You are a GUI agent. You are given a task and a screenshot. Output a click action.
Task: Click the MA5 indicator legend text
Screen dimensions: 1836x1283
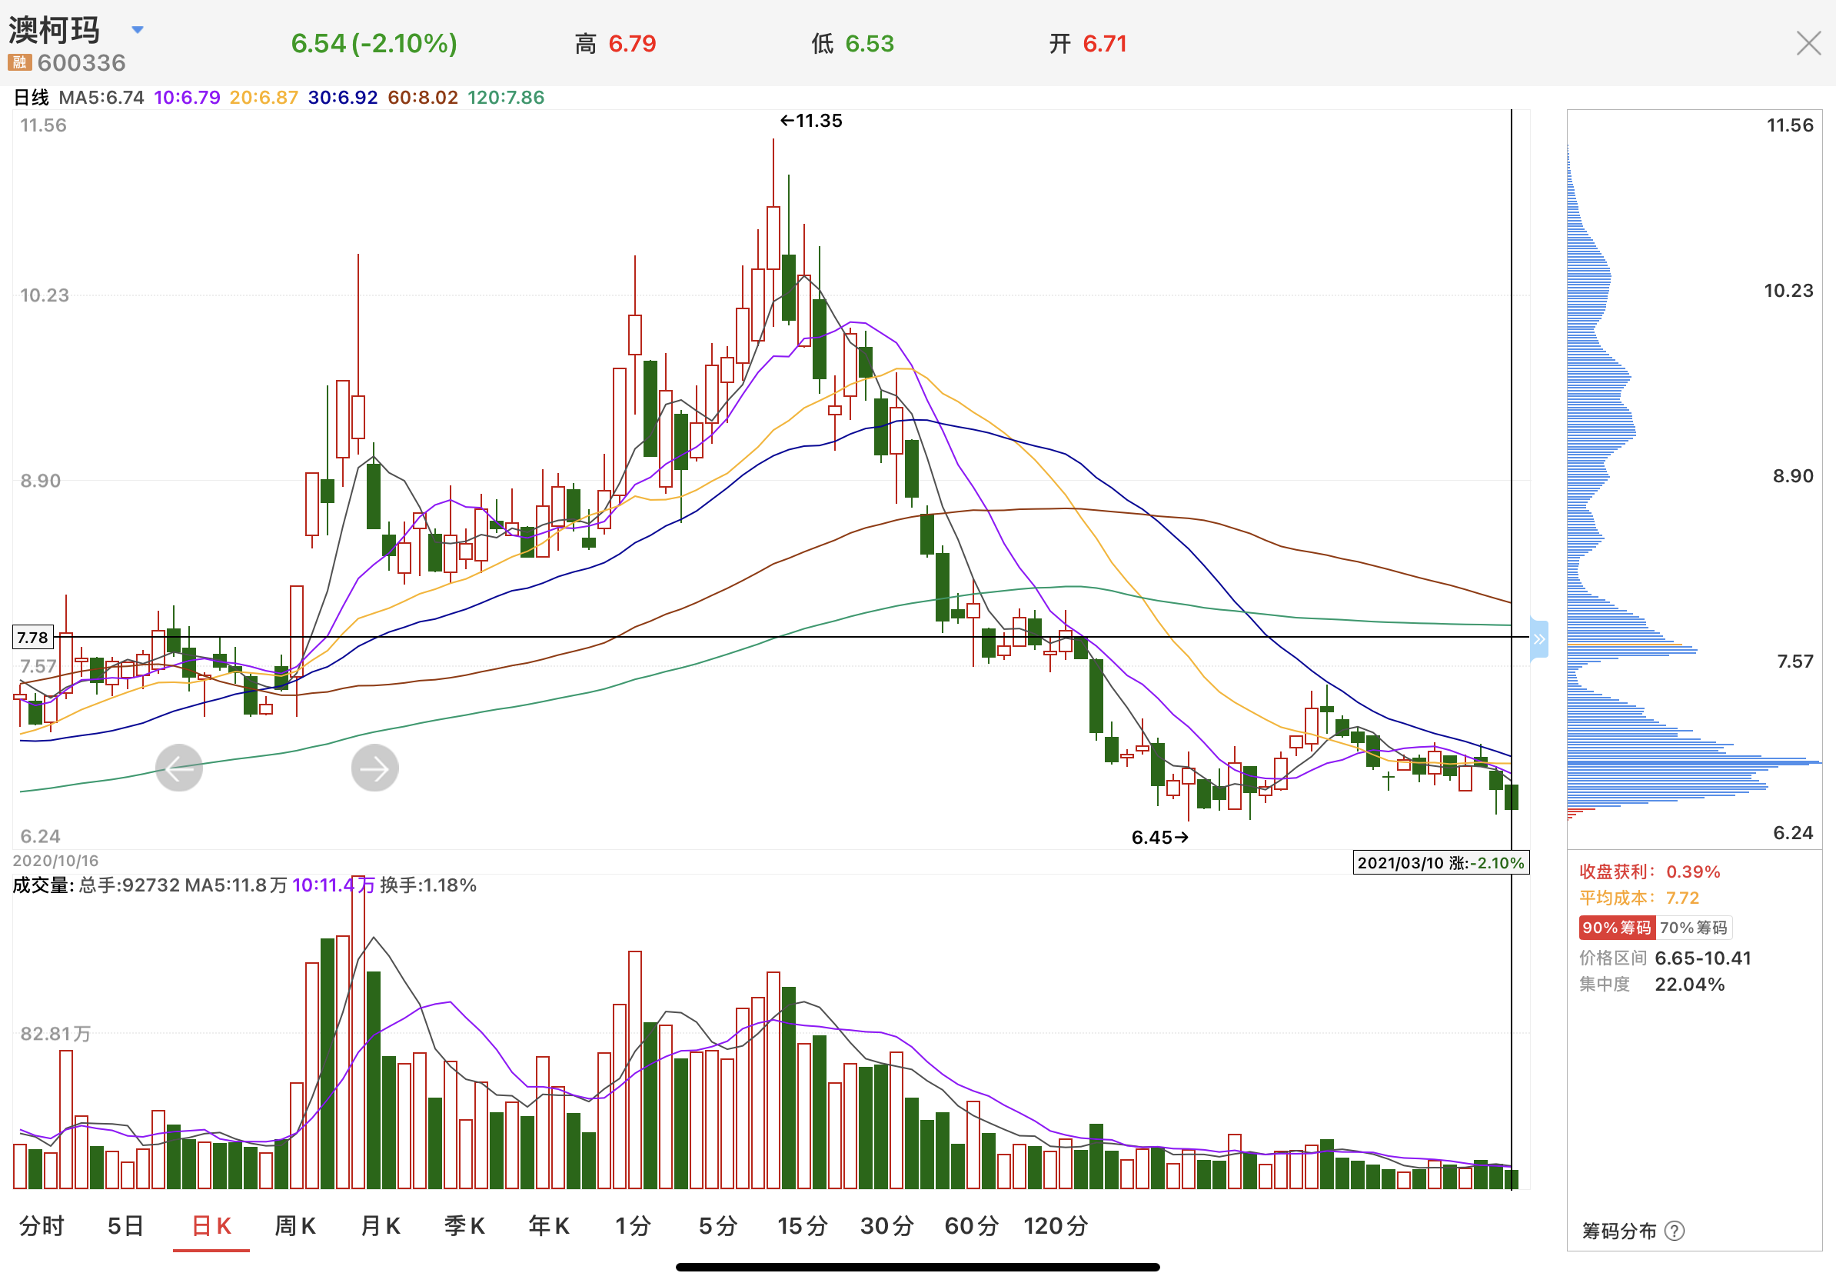(x=101, y=98)
